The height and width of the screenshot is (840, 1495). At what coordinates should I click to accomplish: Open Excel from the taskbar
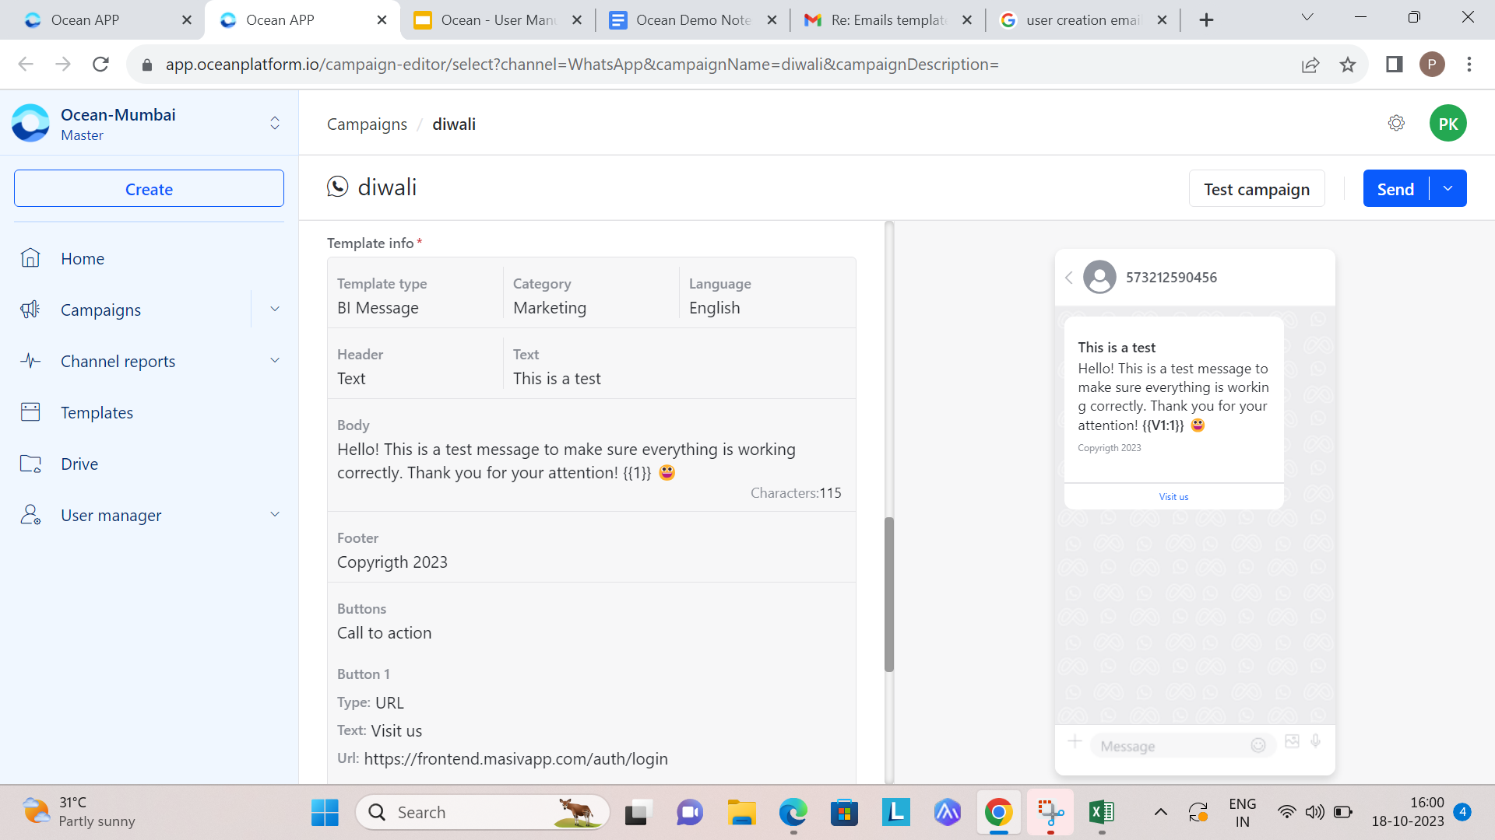tap(1102, 813)
